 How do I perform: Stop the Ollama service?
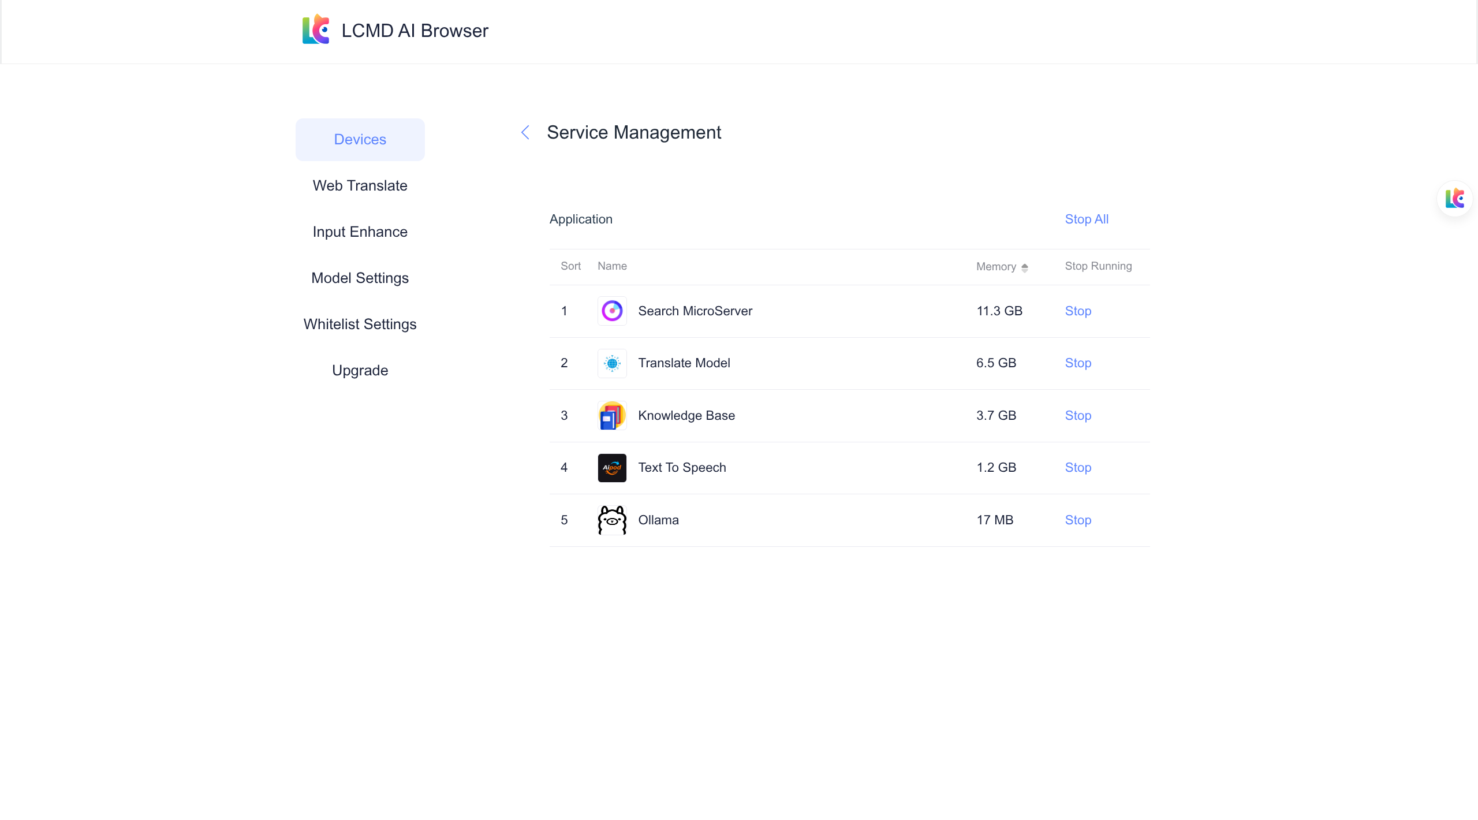[1078, 520]
